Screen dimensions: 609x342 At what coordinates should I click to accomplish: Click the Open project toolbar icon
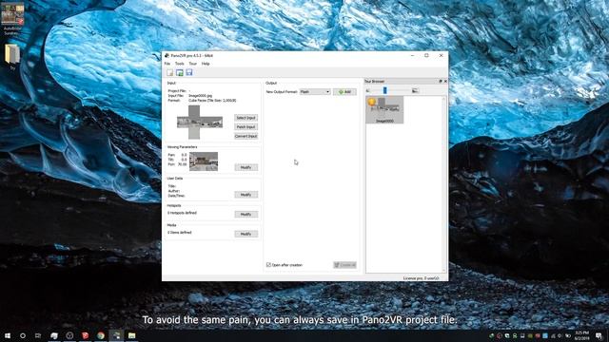click(180, 72)
